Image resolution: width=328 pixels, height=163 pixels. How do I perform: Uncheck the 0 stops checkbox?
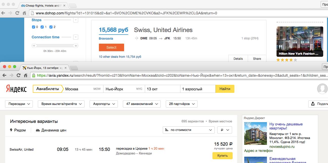(x=34, y=27)
